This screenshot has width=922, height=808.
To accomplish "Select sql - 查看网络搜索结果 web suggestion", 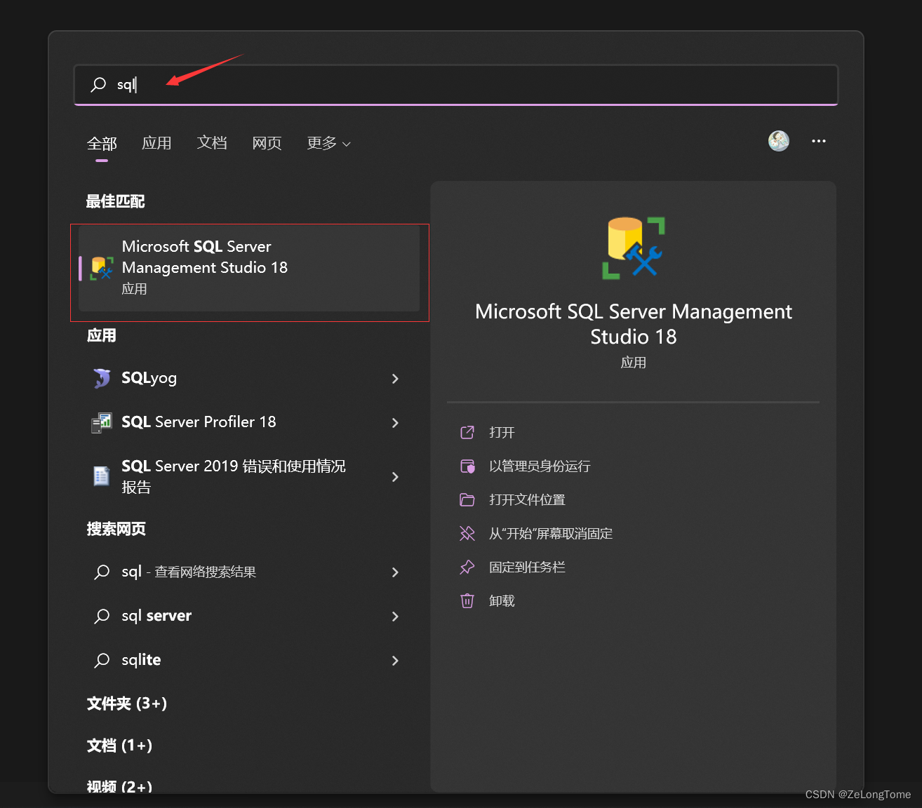I will (x=246, y=572).
